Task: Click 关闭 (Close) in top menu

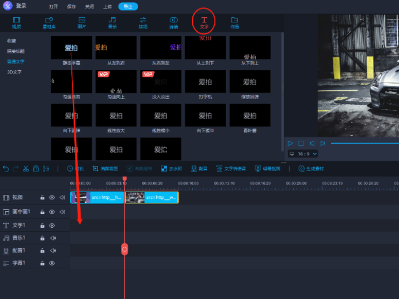Action: click(x=89, y=7)
